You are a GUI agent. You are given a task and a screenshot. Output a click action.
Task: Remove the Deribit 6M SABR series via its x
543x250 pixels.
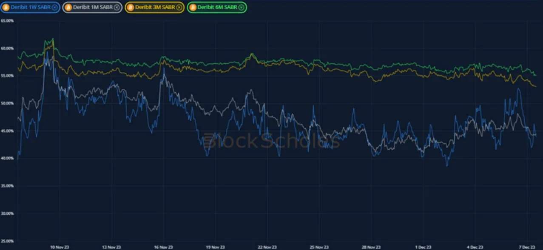241,7
